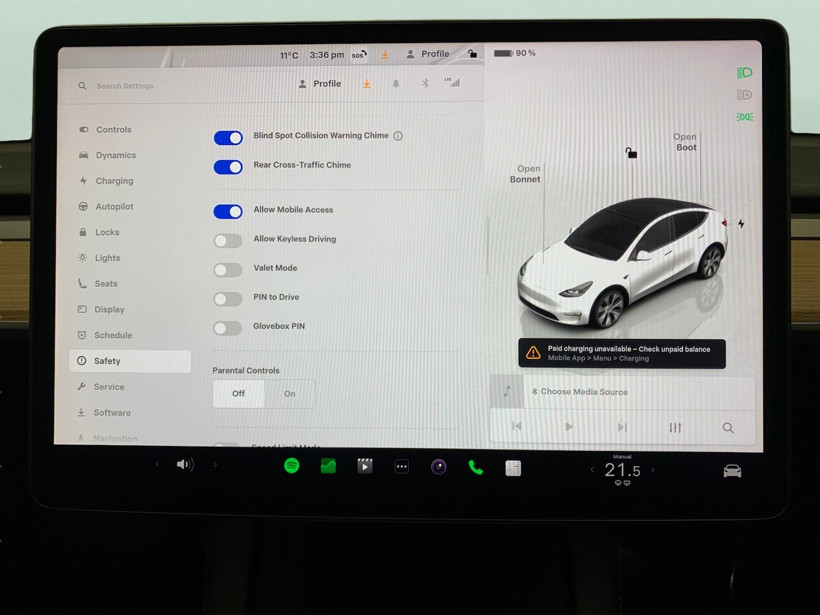The height and width of the screenshot is (615, 820).
Task: Tap the right chevron to raise temperature
Action: (x=653, y=470)
